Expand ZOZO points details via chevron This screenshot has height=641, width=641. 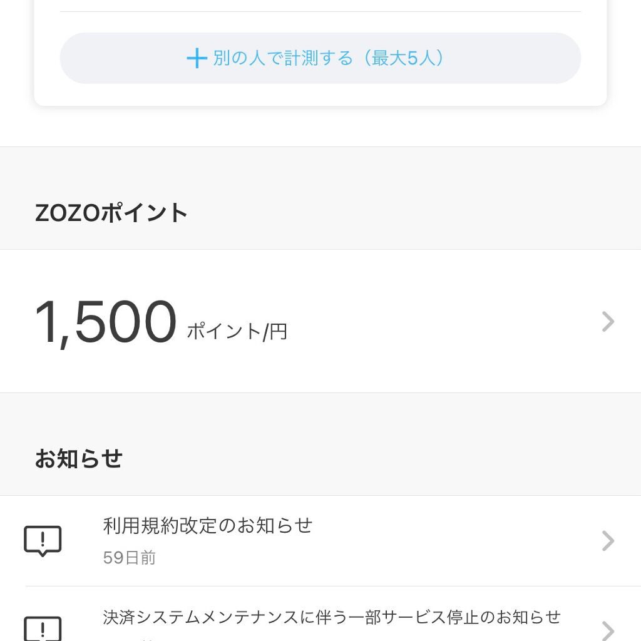[607, 322]
